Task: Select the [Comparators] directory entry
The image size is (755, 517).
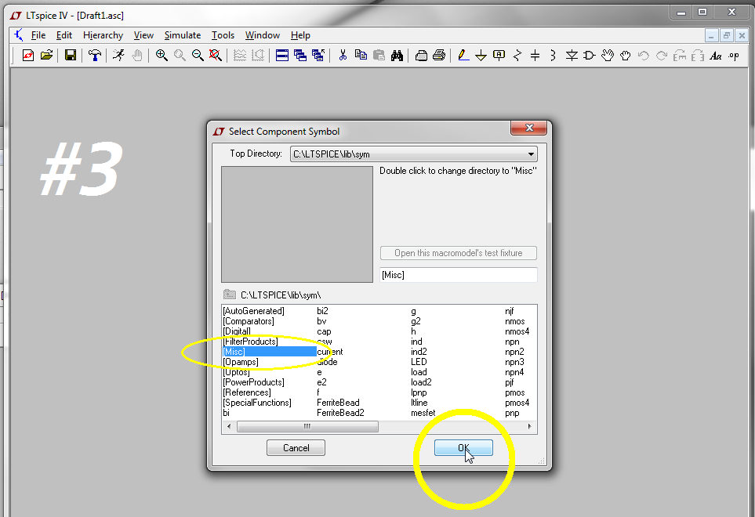Action: [249, 321]
